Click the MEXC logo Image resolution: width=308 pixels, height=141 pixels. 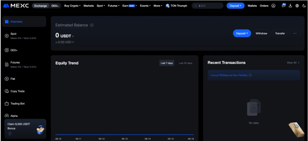pos(16,6)
